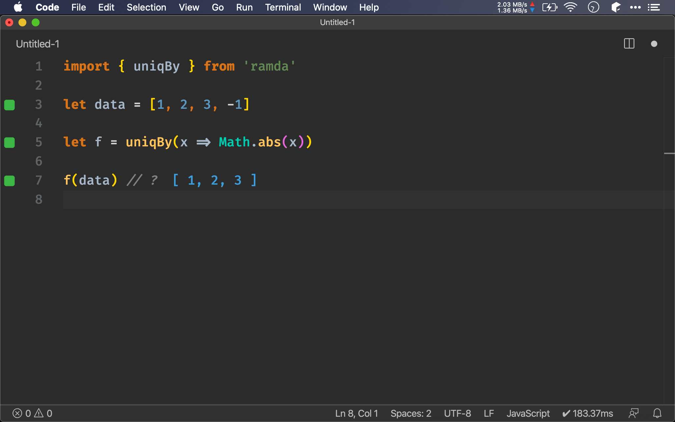Click the Wi-Fi menu bar icon
This screenshot has width=675, height=422.
pos(571,7)
